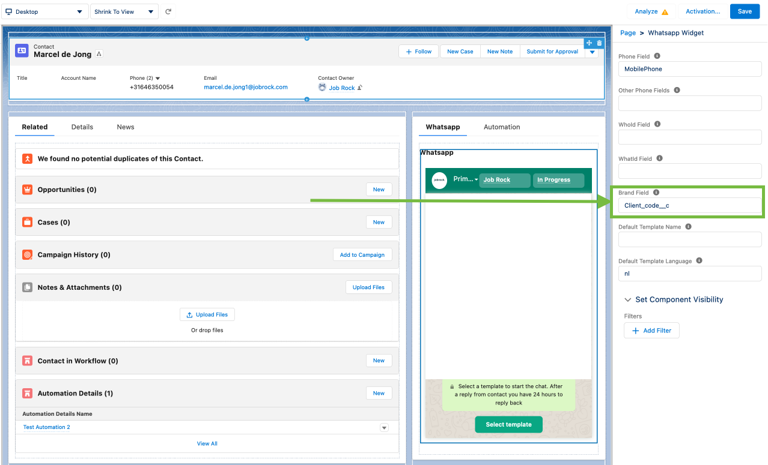Expand the Phone (2) dropdown arrow
Screen dimensions: 768x465
tap(158, 78)
